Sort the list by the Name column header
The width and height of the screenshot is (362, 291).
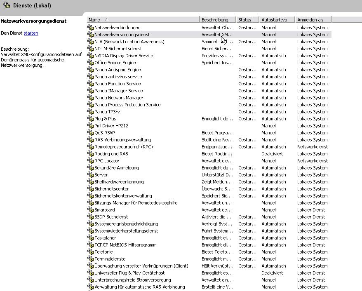(142, 19)
